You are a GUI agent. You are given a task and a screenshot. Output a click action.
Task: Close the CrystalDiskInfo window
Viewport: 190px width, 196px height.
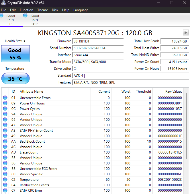pos(185,3)
